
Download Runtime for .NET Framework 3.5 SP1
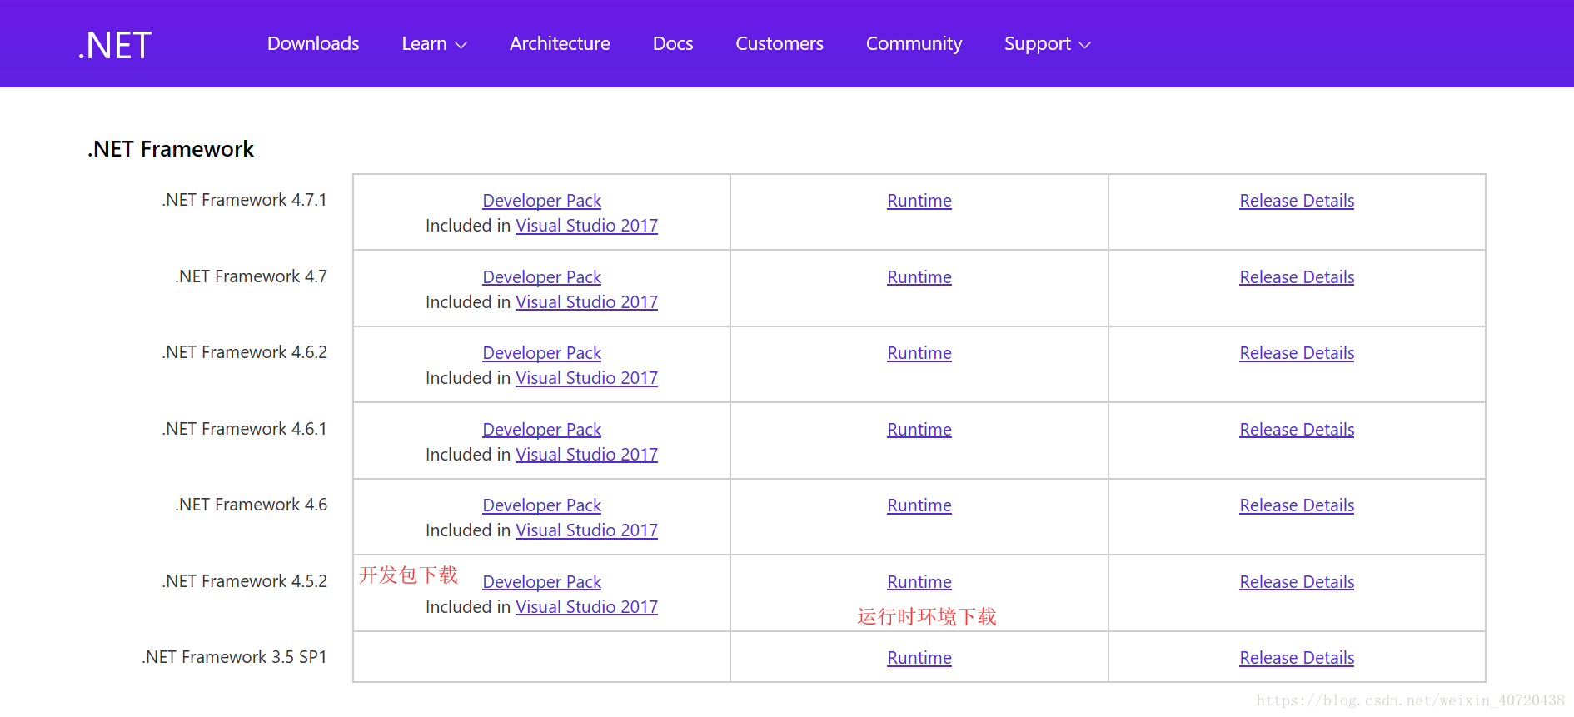[x=919, y=658]
